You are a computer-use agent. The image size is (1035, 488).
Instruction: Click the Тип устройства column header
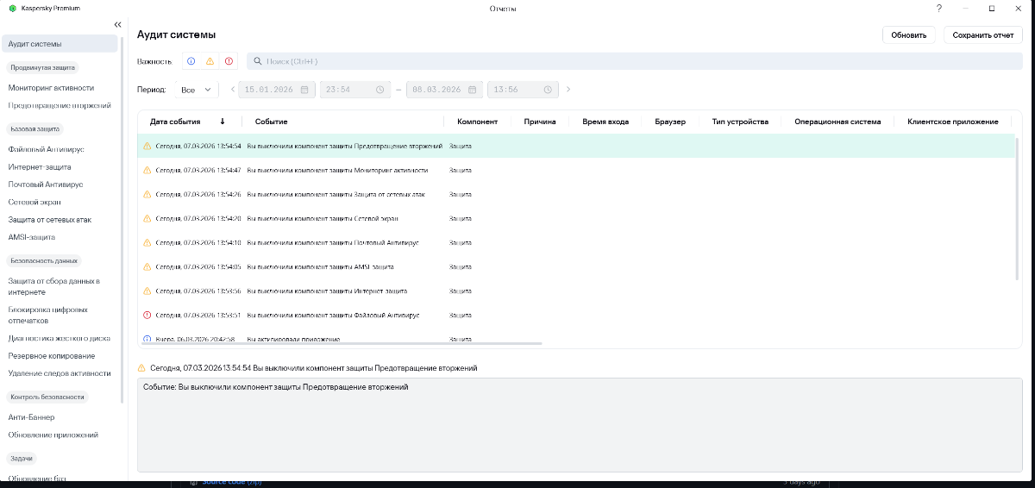pyautogui.click(x=740, y=122)
